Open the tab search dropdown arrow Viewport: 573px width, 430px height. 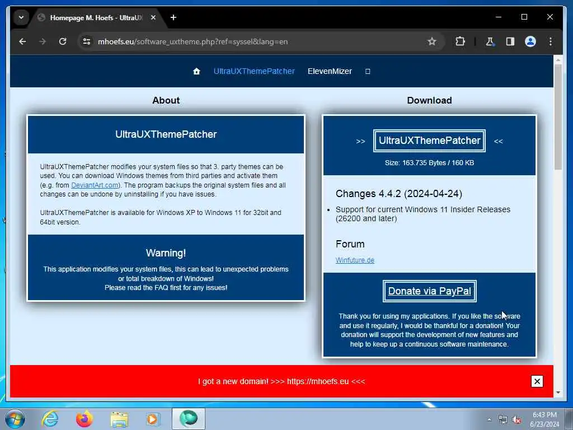click(x=21, y=17)
